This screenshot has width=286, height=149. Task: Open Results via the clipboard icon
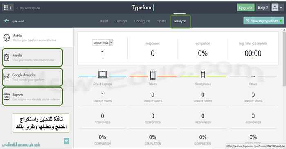tap(7, 58)
